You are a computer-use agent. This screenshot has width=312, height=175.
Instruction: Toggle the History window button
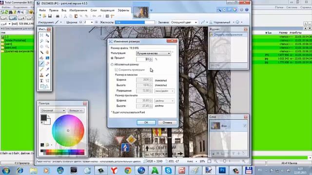coord(224,10)
